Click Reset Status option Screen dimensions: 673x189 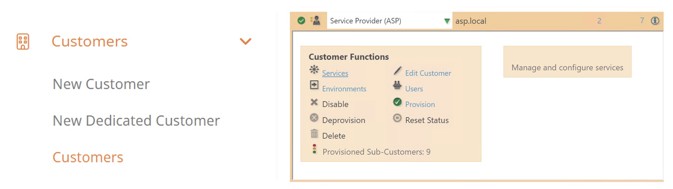click(x=427, y=120)
